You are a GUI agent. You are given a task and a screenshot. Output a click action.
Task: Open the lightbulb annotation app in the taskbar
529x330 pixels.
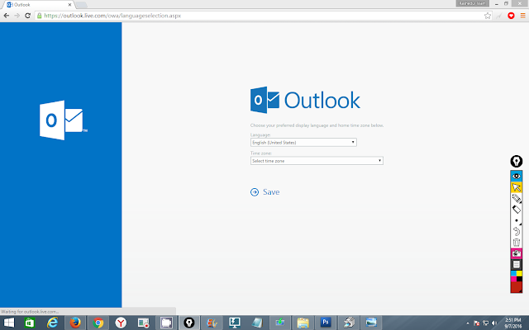point(189,323)
